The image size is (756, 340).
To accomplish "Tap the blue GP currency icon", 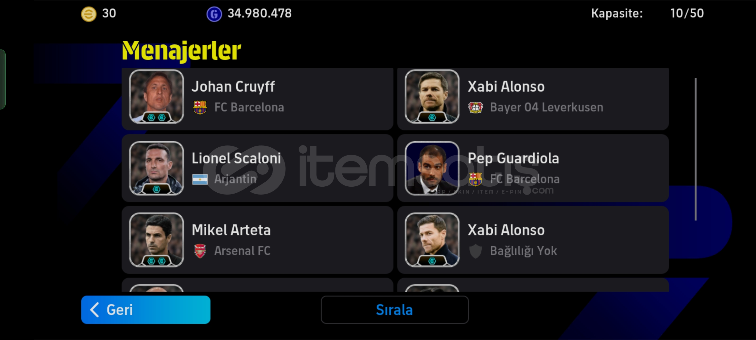I will click(214, 14).
